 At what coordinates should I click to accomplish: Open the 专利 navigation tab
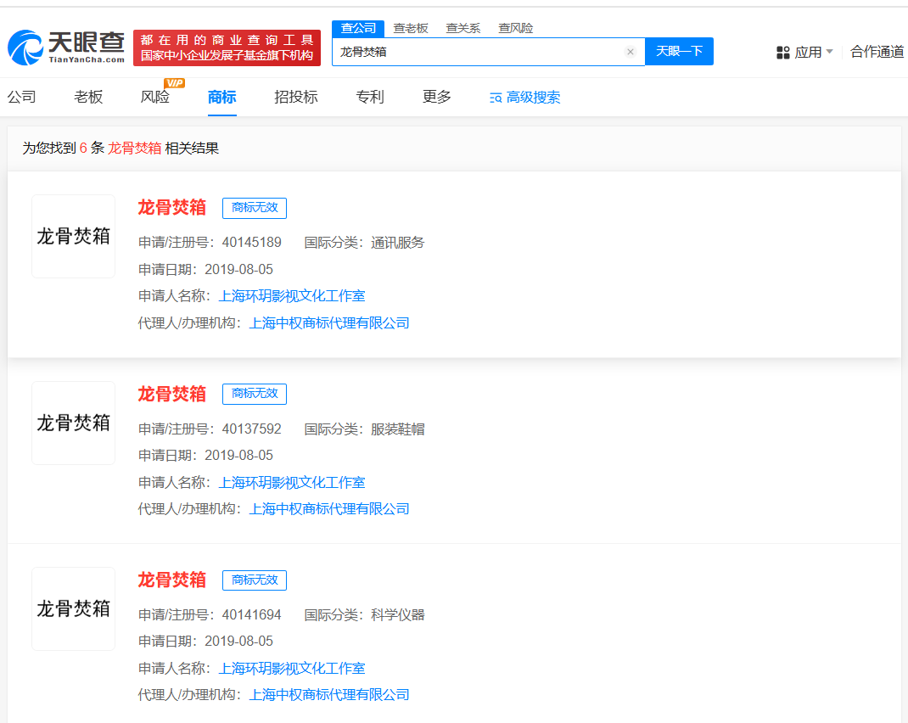pos(370,97)
